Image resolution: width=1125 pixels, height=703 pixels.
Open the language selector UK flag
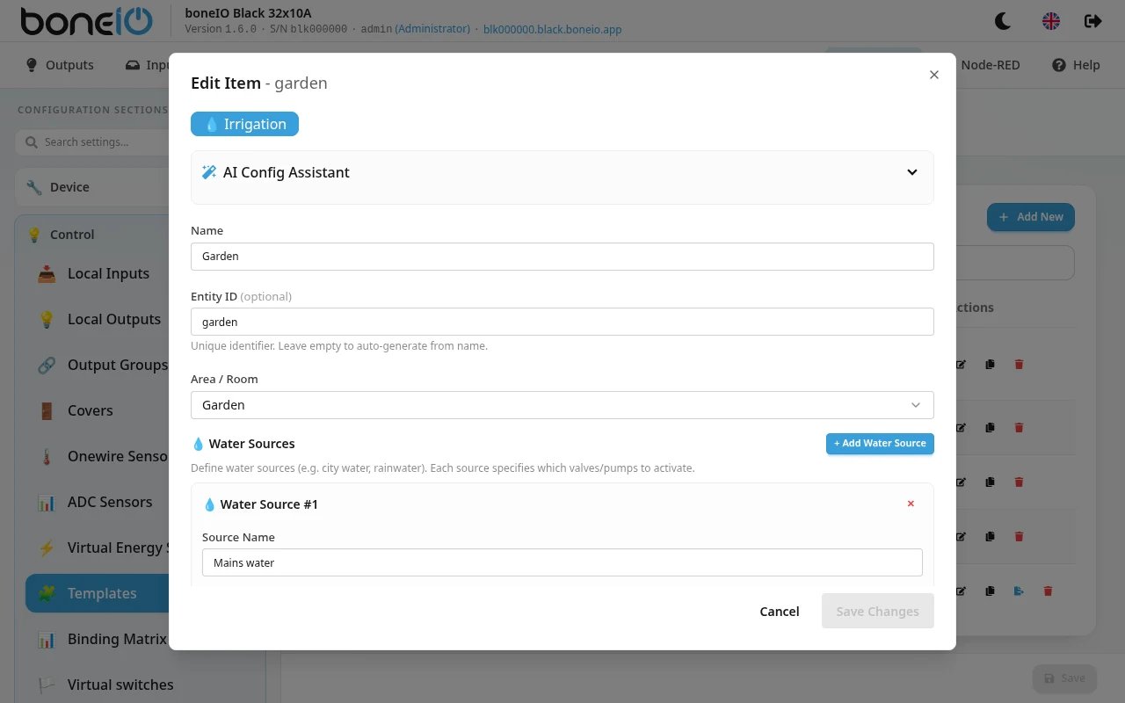coord(1051,21)
